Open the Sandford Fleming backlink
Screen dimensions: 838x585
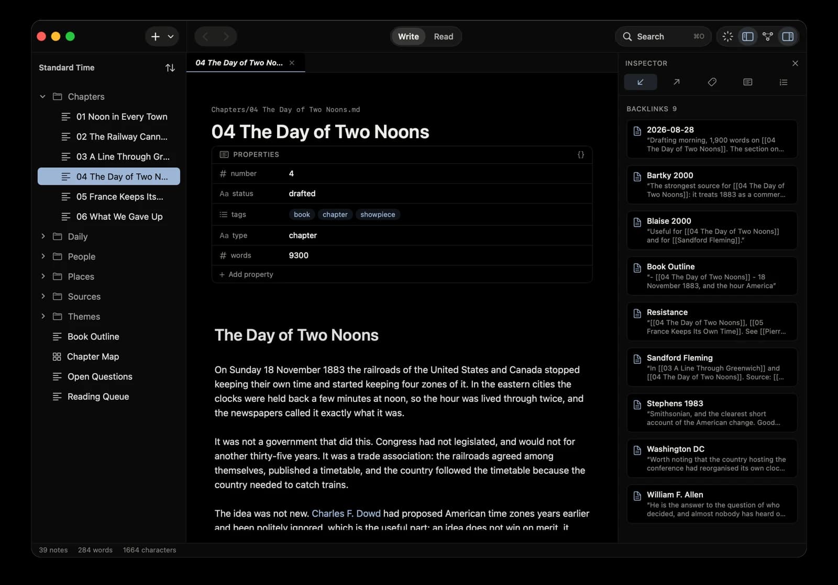pos(712,367)
